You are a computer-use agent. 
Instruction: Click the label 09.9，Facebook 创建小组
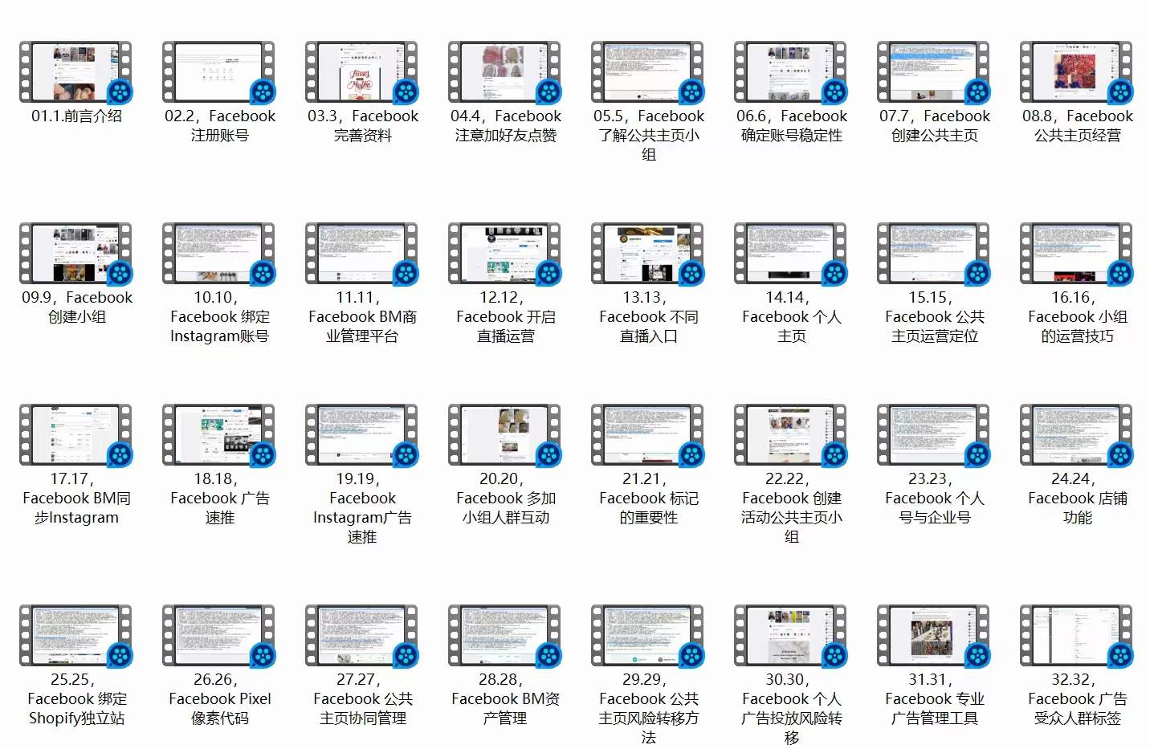pos(76,307)
